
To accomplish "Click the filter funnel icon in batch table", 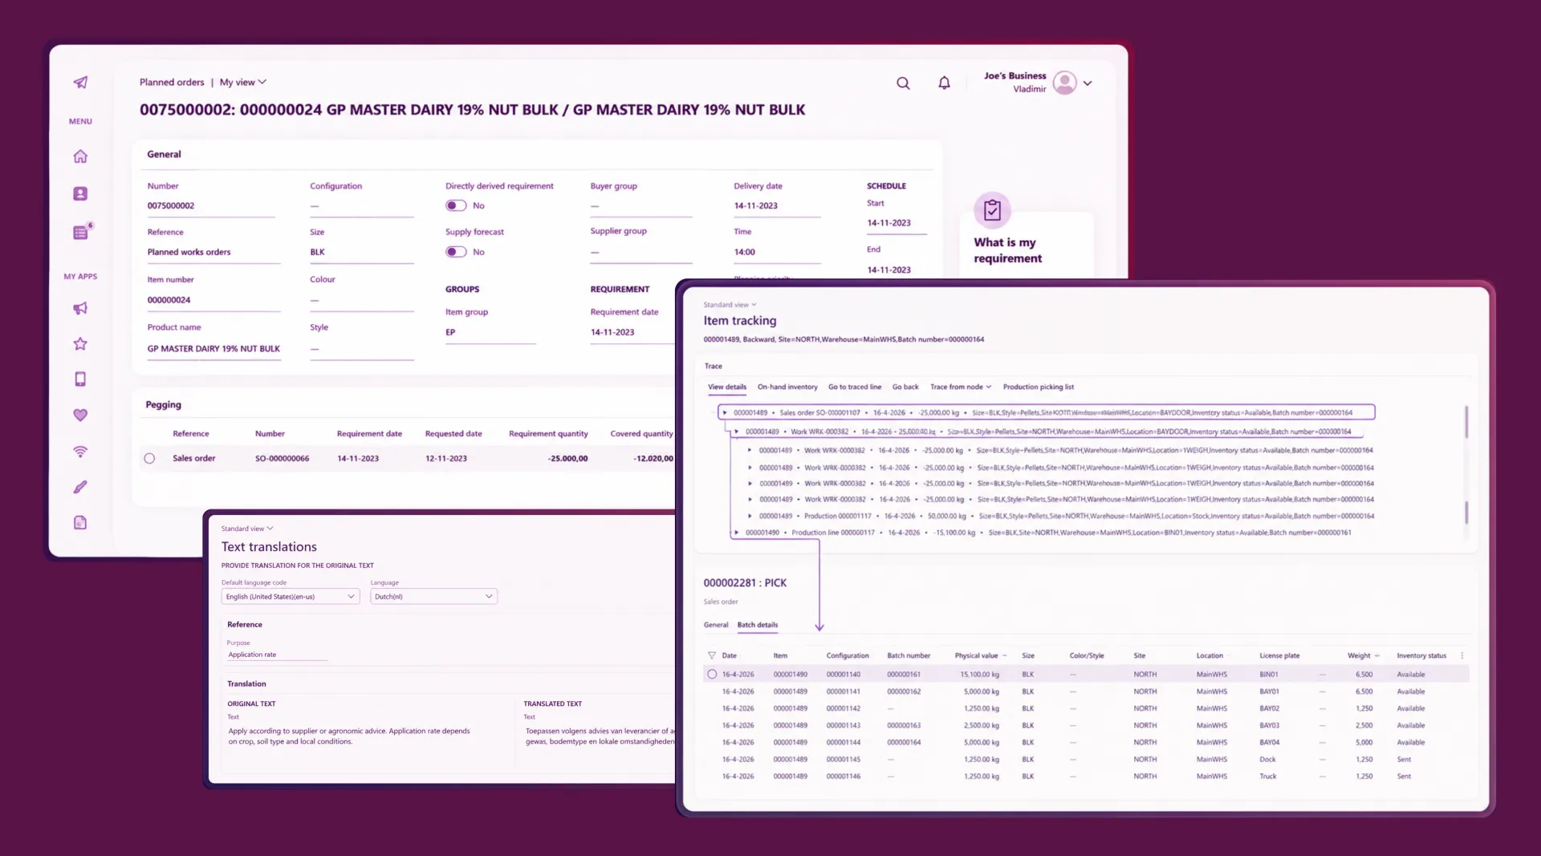I will (712, 655).
